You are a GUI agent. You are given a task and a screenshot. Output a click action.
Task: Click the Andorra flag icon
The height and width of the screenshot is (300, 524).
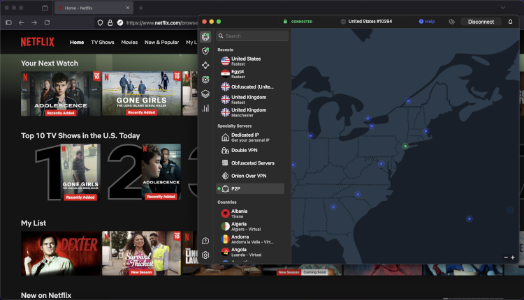(225, 239)
